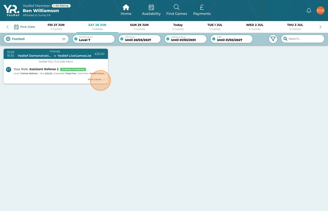Screen dimensions: 328x211
Task: Click Qualification Level 7 pill
Action: point(94,39)
